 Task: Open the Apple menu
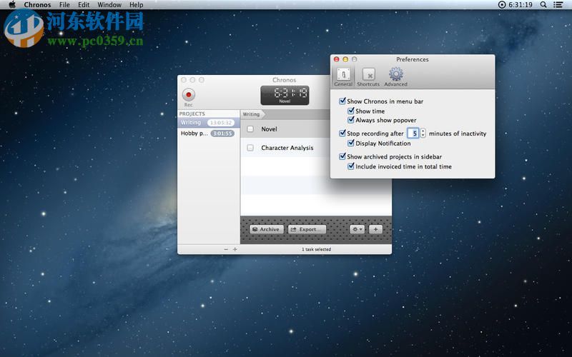tap(12, 5)
